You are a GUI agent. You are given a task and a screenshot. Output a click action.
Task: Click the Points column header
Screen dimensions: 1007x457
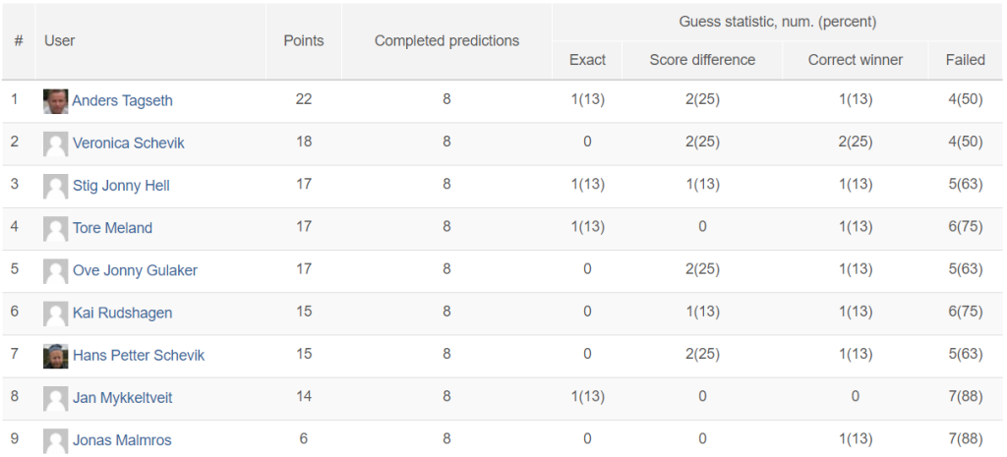point(304,41)
